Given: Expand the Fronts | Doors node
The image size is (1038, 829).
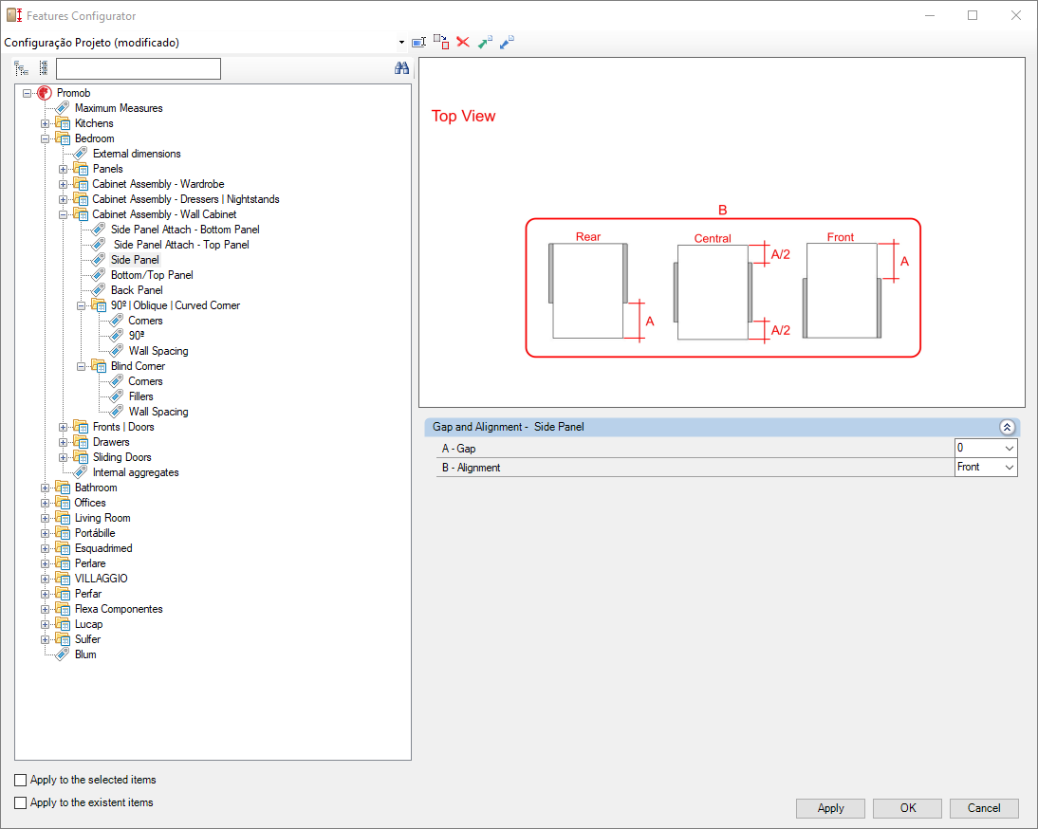Looking at the screenshot, I should [63, 428].
